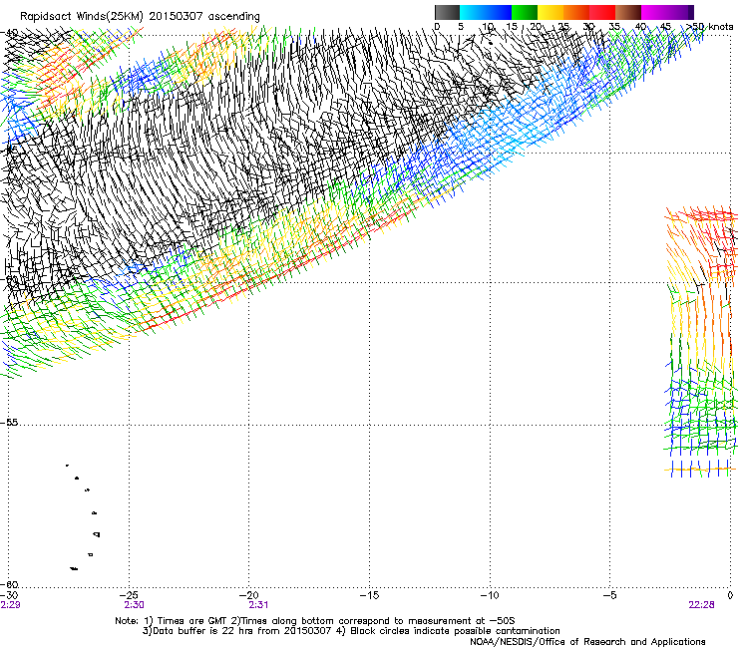Select the yellow 20-25 knots legend segment

click(x=551, y=12)
